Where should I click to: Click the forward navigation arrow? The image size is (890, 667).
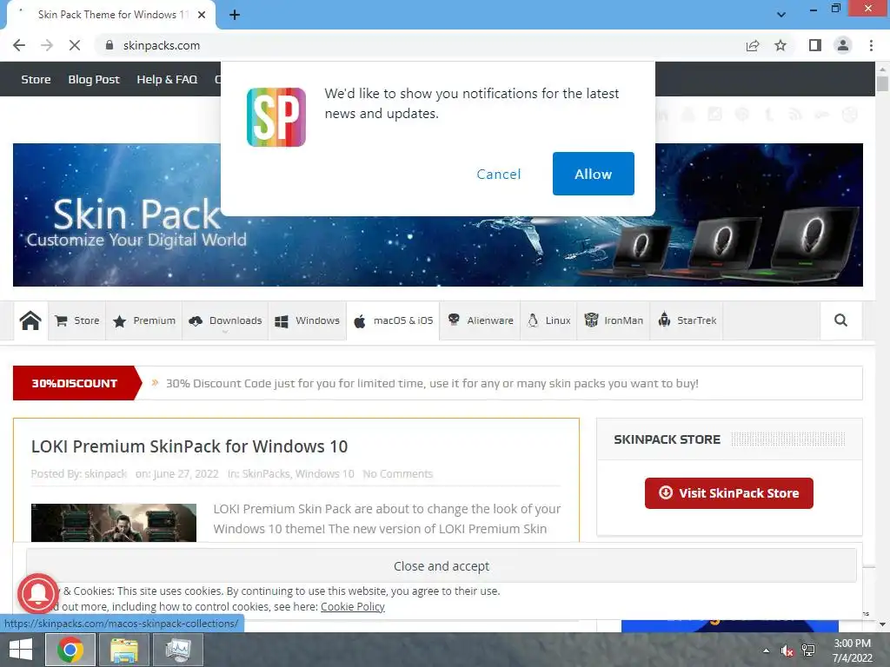[47, 45]
